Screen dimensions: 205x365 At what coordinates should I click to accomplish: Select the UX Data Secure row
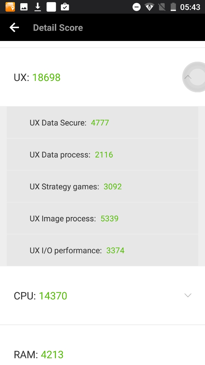click(102, 123)
